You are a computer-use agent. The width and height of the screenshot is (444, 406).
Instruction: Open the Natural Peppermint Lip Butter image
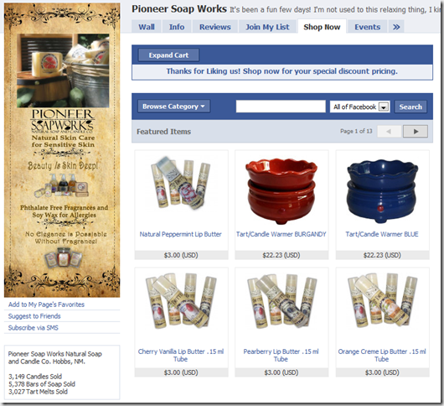tap(181, 183)
